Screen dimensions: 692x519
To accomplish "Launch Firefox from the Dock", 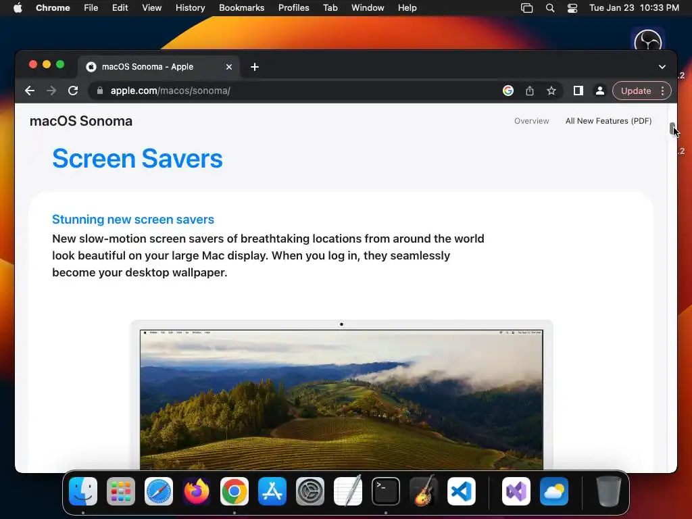I will click(197, 491).
